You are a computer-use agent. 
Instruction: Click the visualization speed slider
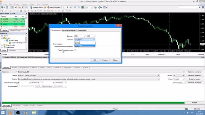pyautogui.click(x=27, y=86)
